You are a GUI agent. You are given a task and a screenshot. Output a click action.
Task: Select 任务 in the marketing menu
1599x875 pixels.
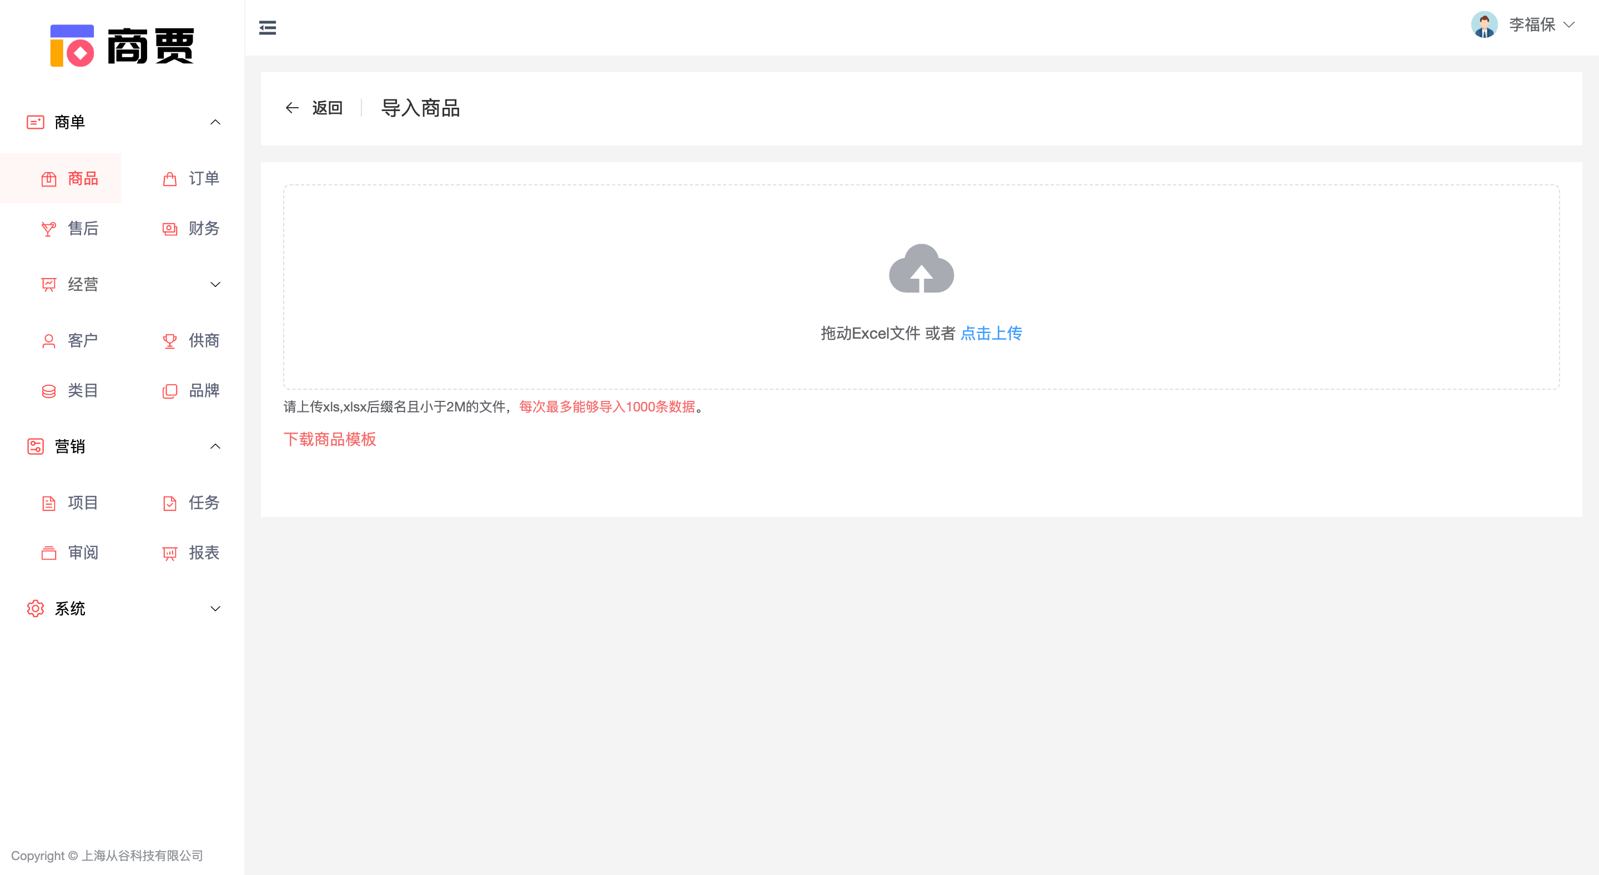(169, 502)
